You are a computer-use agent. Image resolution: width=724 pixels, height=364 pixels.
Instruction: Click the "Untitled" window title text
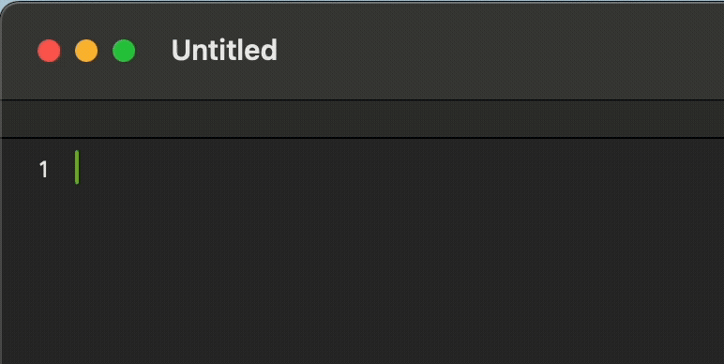point(224,51)
